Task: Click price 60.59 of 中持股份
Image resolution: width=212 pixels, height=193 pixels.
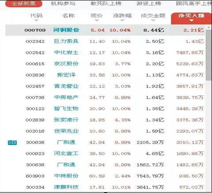Action: coord(97,176)
